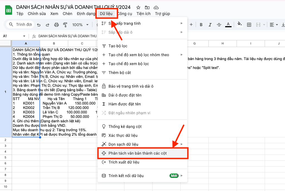285x191 pixels.
Task: Select 'Xác thực dữ liệu' option
Action: point(123,135)
